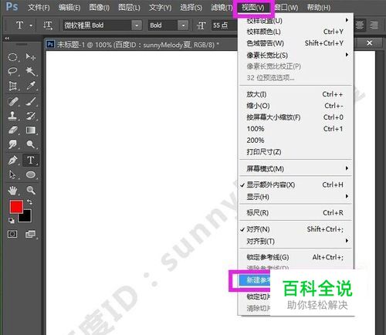The width and height of the screenshot is (386, 335).
Task: Open the 文件(F) menu
Action: pos(39,8)
